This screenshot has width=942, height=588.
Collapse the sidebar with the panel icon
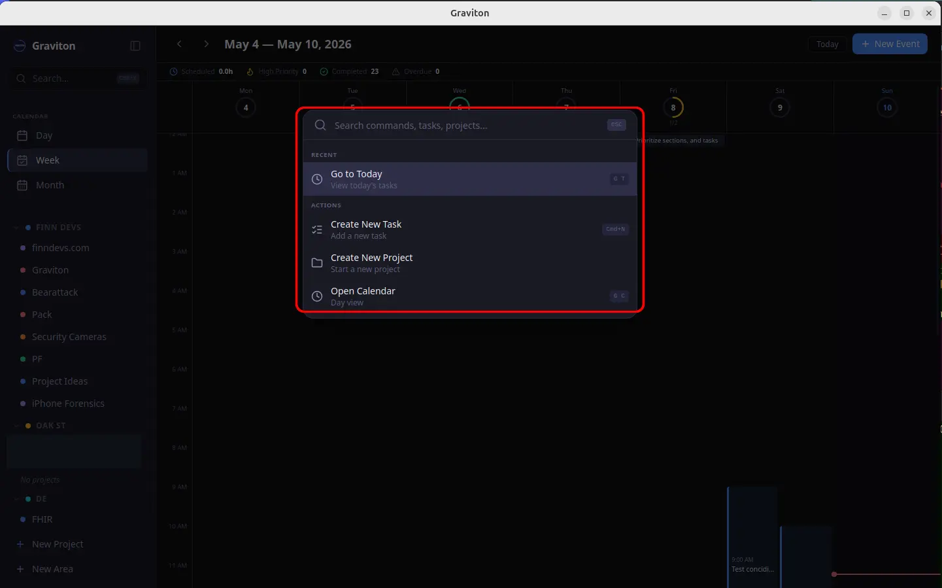coord(135,46)
